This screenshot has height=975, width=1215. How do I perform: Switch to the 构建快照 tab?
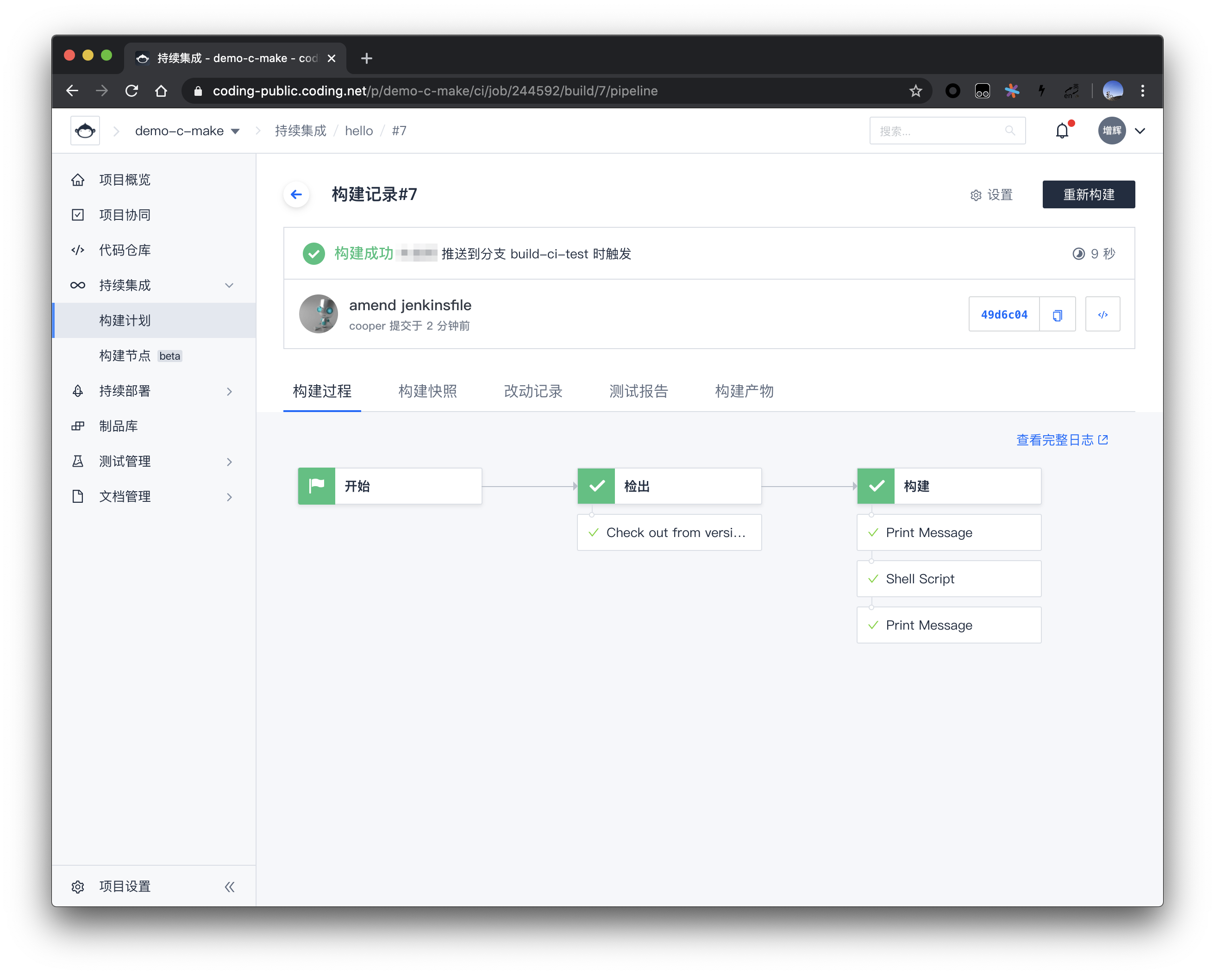coord(428,391)
